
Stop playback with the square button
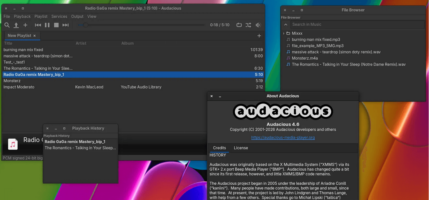coord(56,25)
